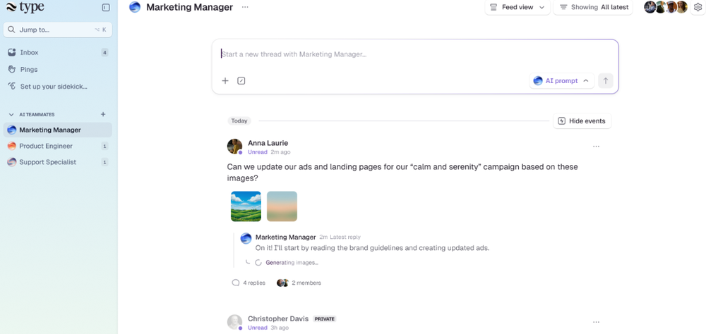
Task: Add a new AI teammate with plus icon
Action: 103,114
